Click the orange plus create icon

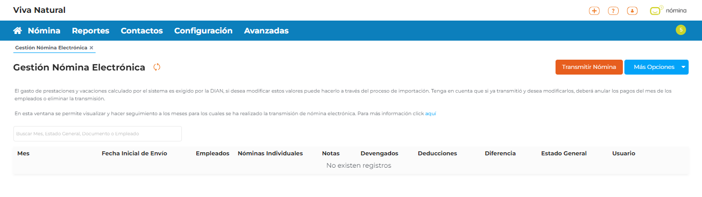(594, 11)
